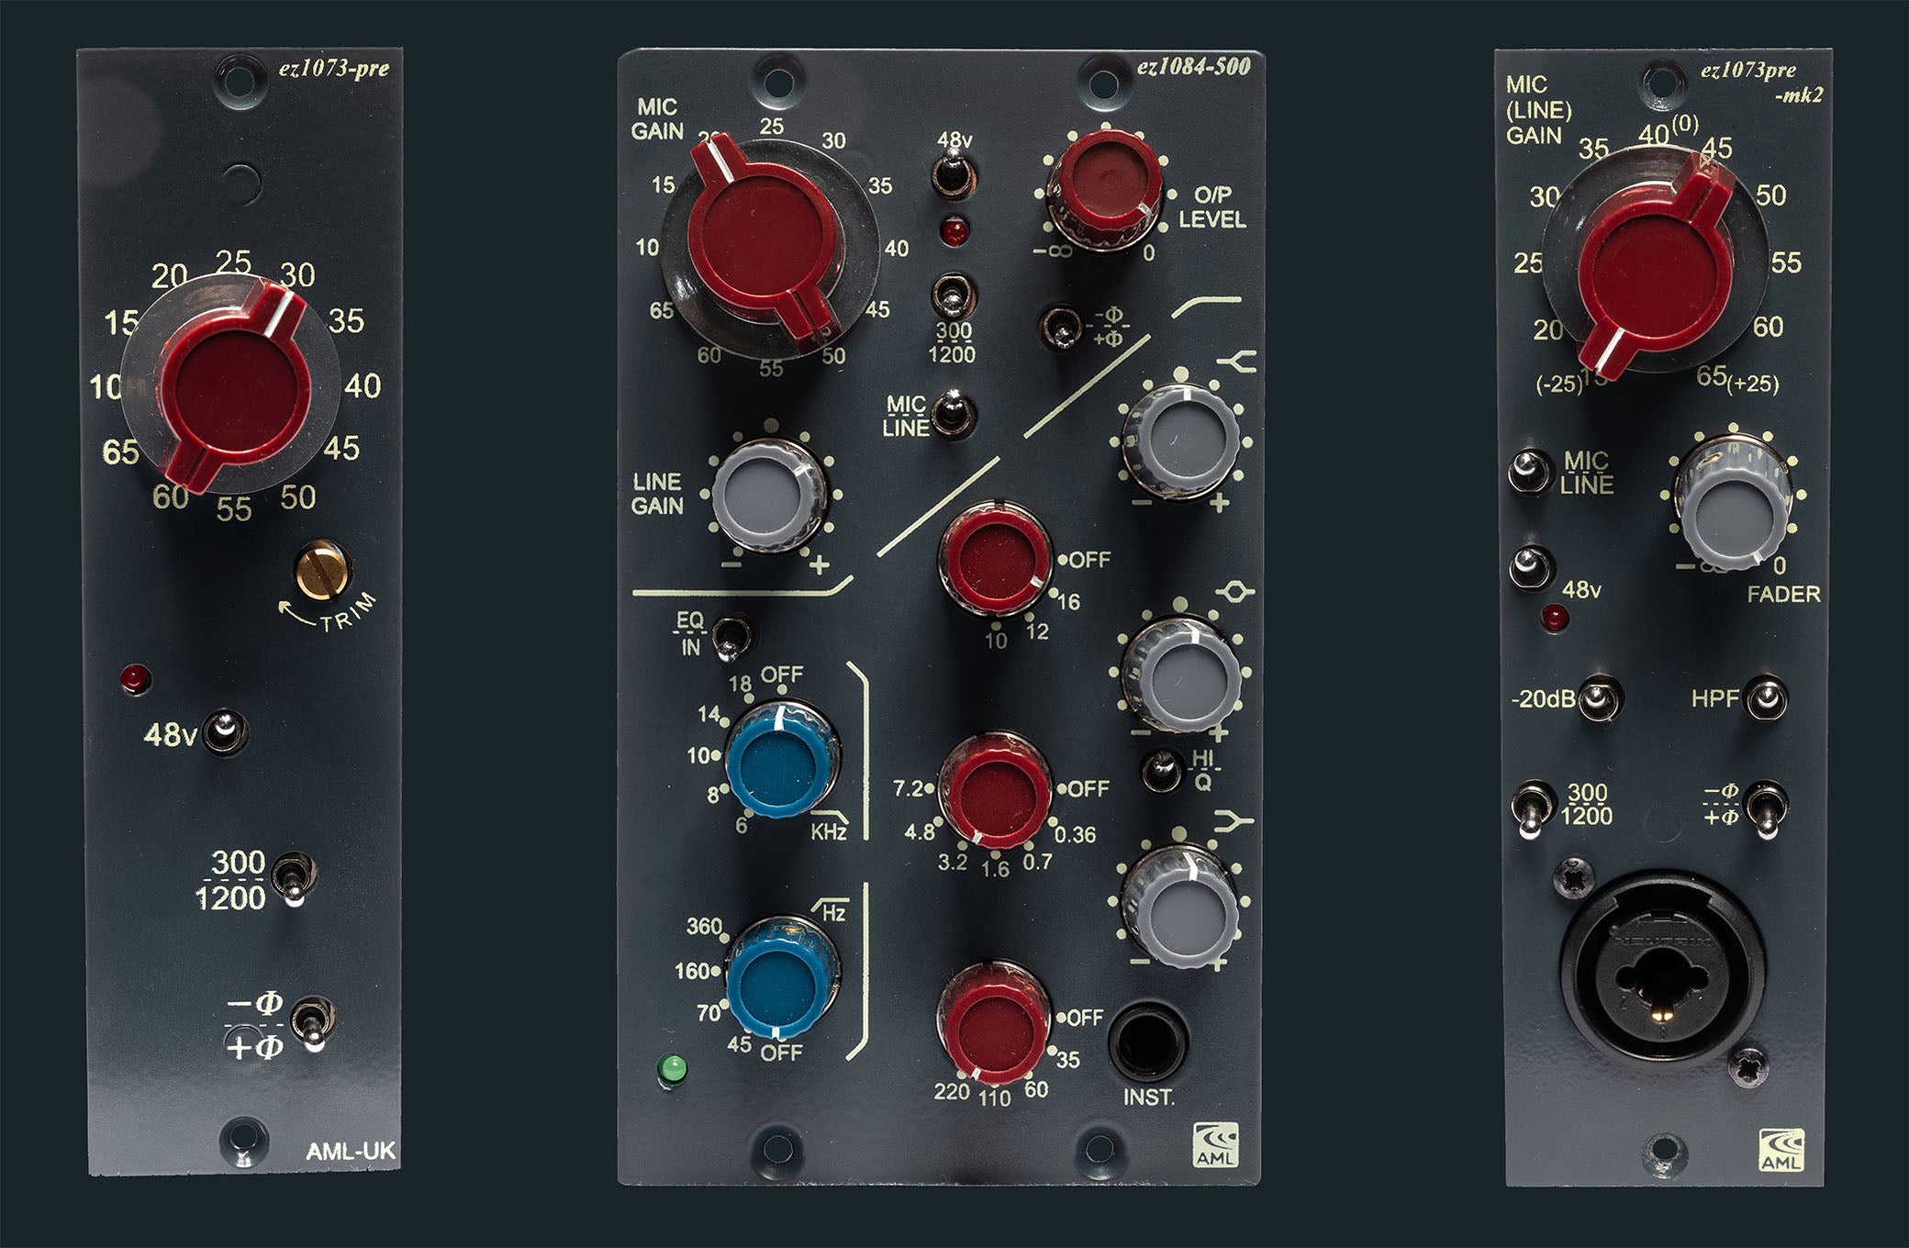Toggle the -20dB pad switch on the mk2
1909x1248 pixels.
[x=1600, y=699]
